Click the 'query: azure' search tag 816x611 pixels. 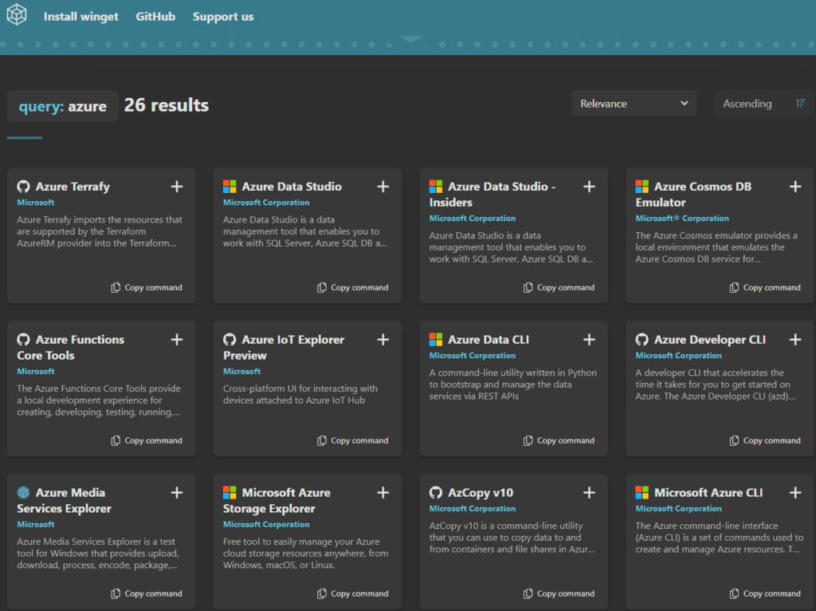pyautogui.click(x=62, y=106)
